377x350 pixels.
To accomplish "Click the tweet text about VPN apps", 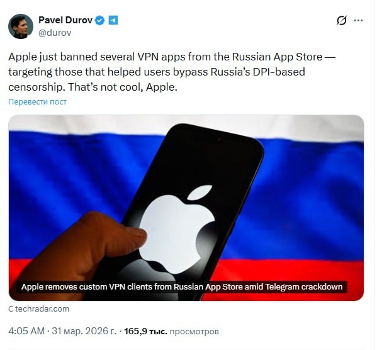I will (172, 72).
